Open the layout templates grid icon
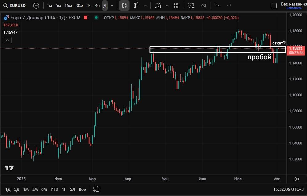This screenshot has width=307, height=196. [177, 6]
